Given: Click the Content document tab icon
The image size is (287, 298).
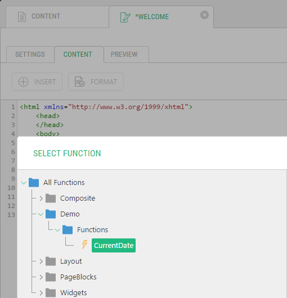Looking at the screenshot, I should [x=22, y=17].
